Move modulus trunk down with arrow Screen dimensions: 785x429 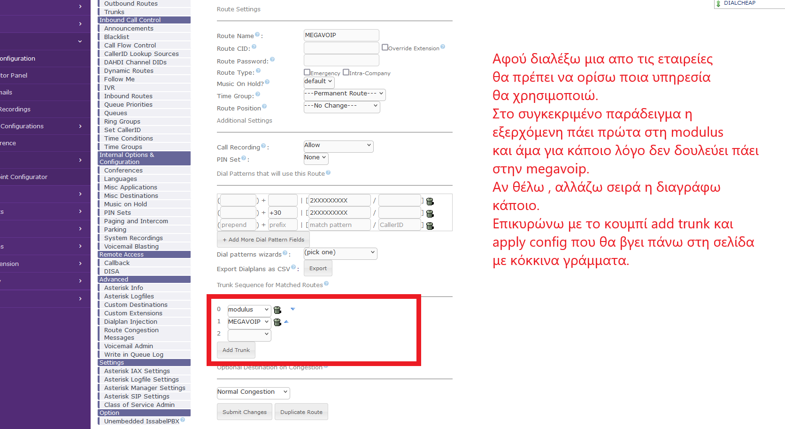293,309
